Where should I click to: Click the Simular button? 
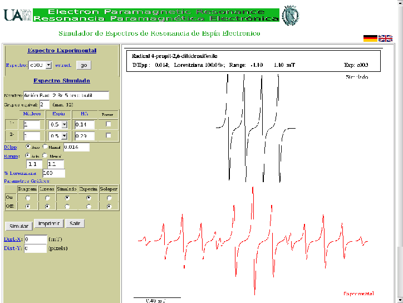tap(19, 226)
